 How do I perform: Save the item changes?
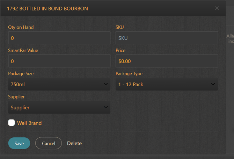point(19,143)
